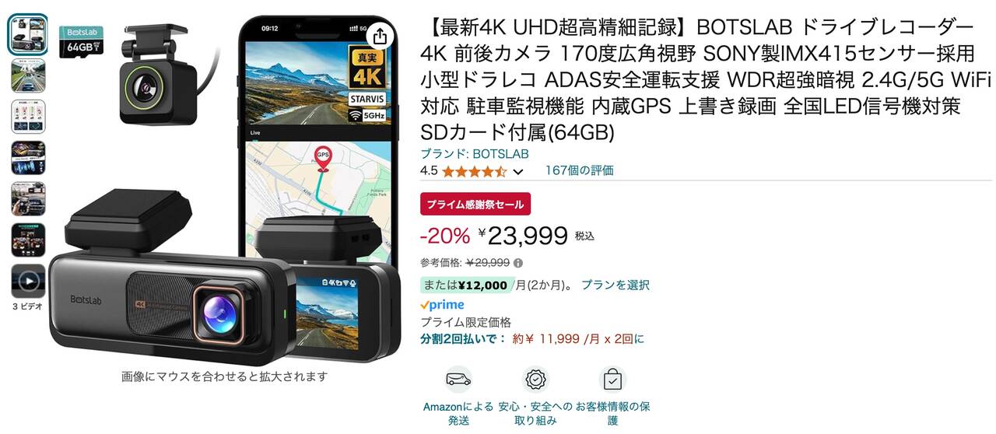Click the security shield badge icon
This screenshot has height=434, width=996.
click(535, 380)
